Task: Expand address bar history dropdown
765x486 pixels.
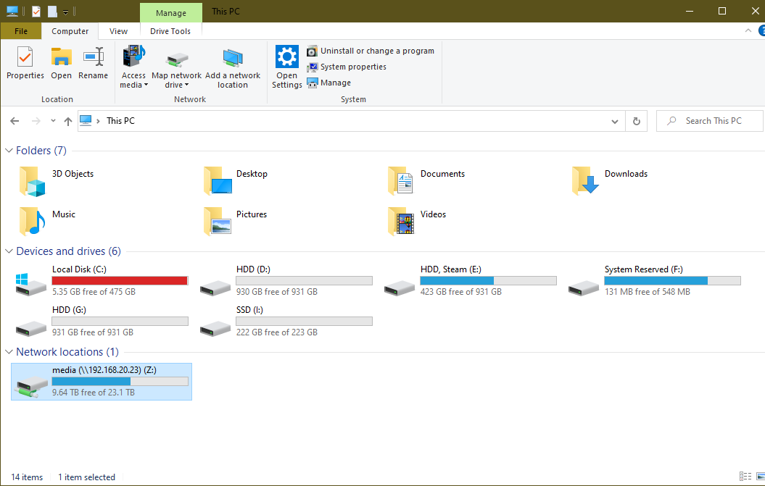Action: 615,122
